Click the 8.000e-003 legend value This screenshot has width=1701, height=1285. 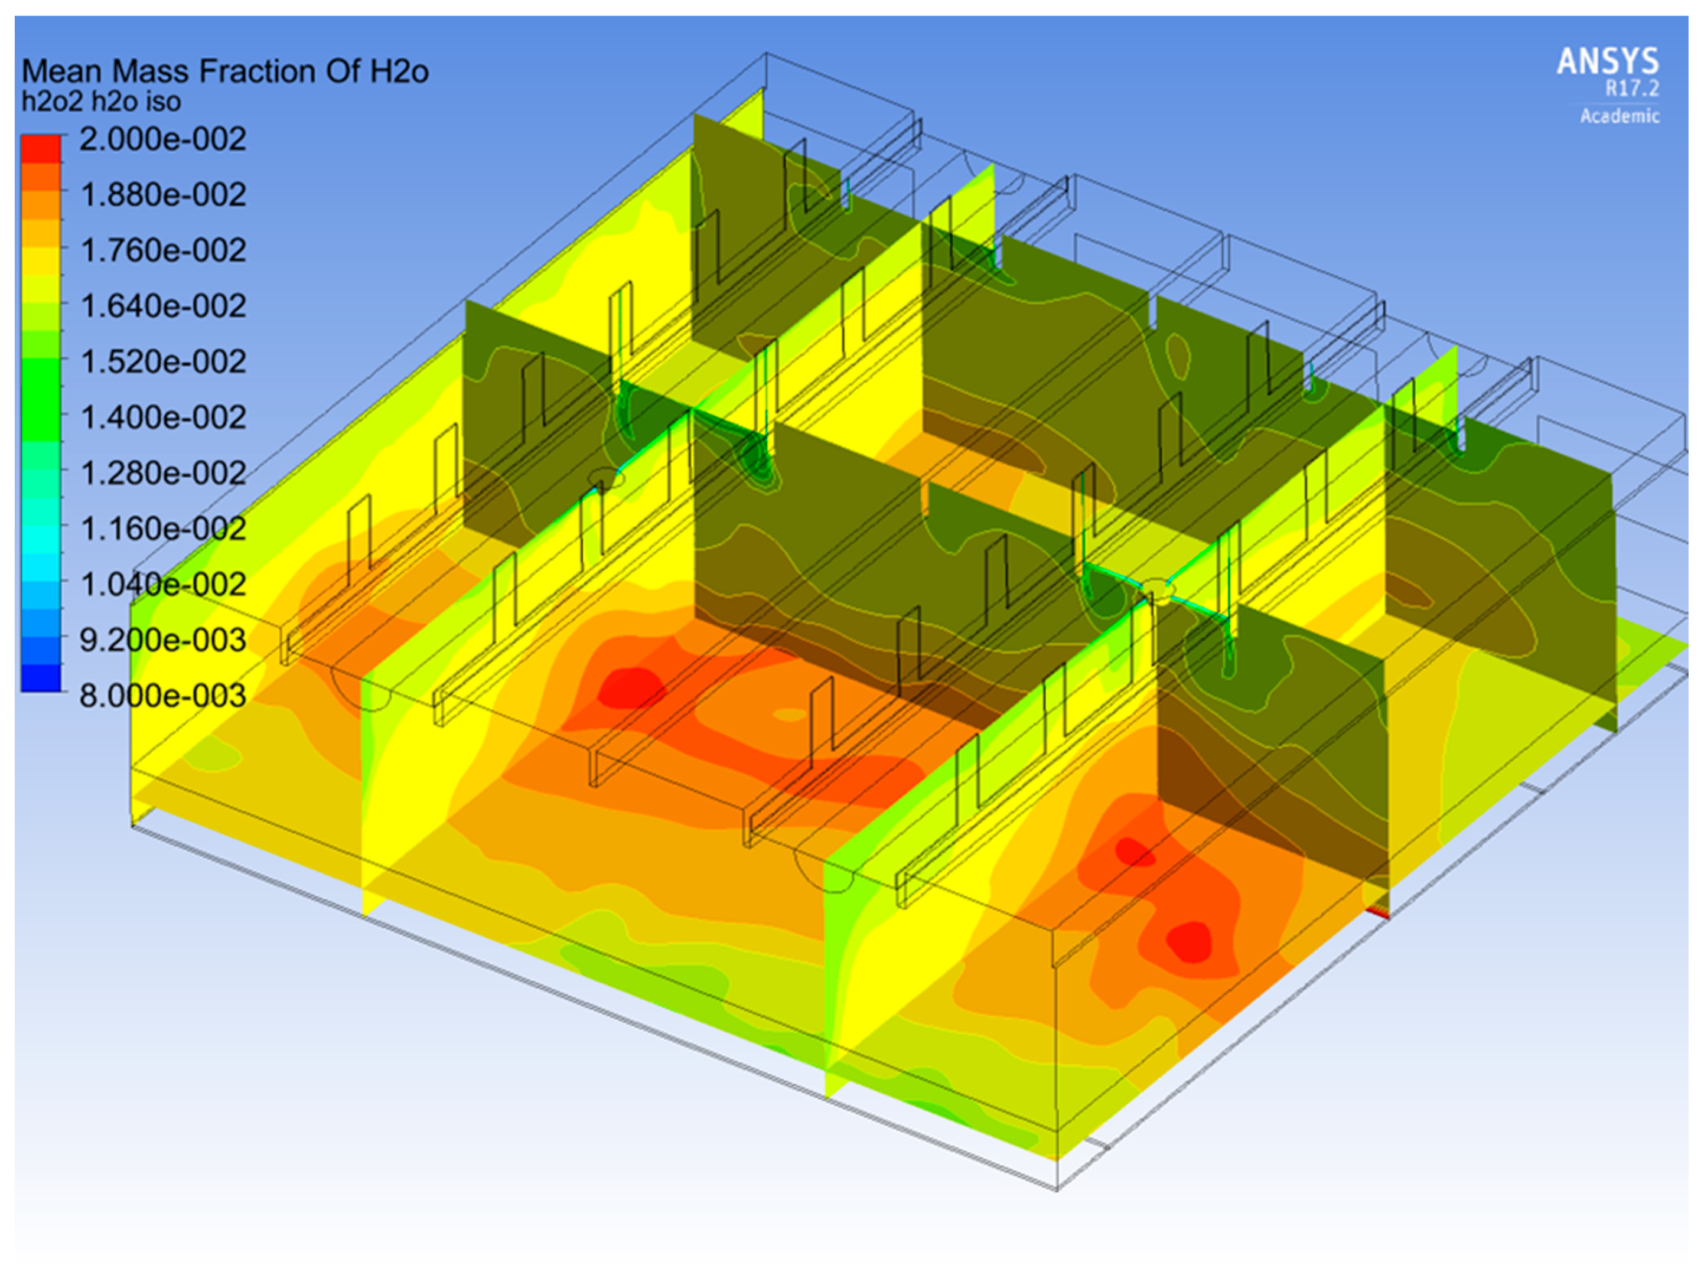tap(163, 696)
